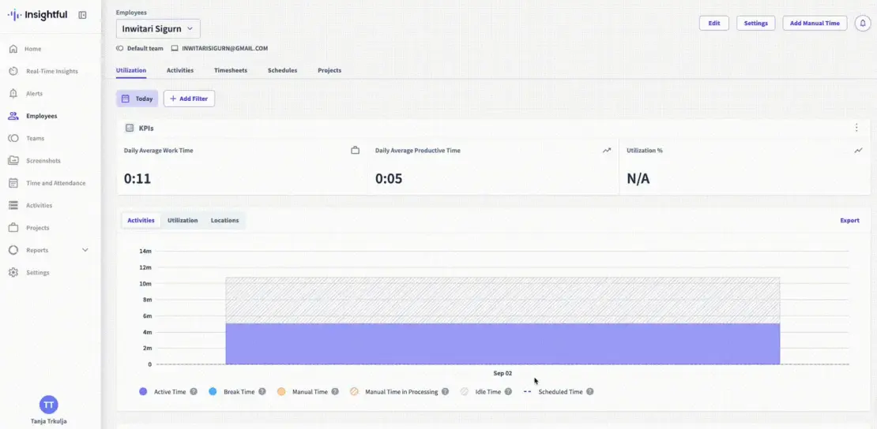Open the notifications bell icon

tap(863, 24)
